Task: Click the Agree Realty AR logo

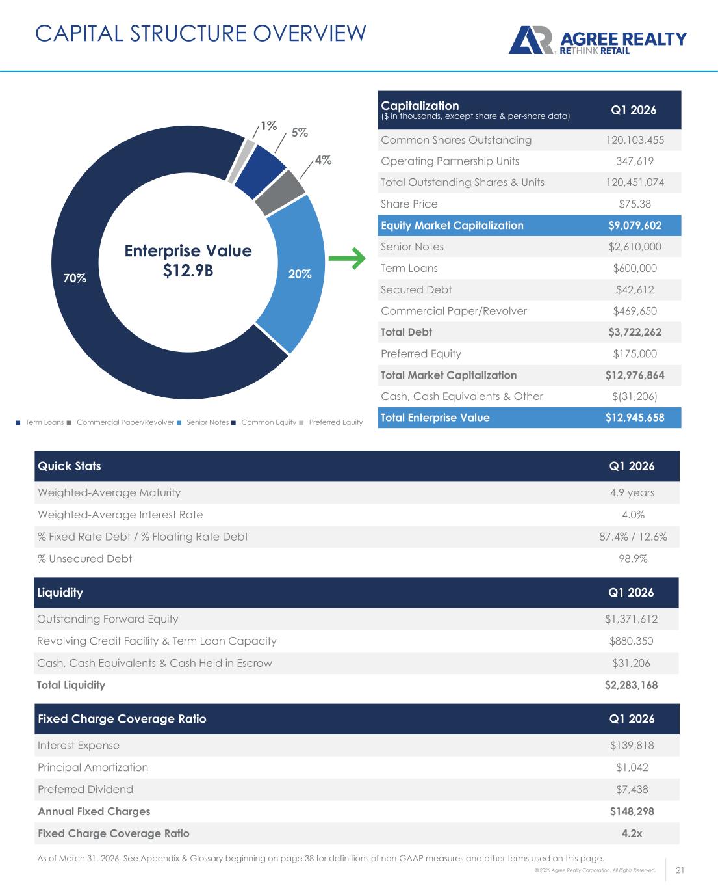Action: 531,40
